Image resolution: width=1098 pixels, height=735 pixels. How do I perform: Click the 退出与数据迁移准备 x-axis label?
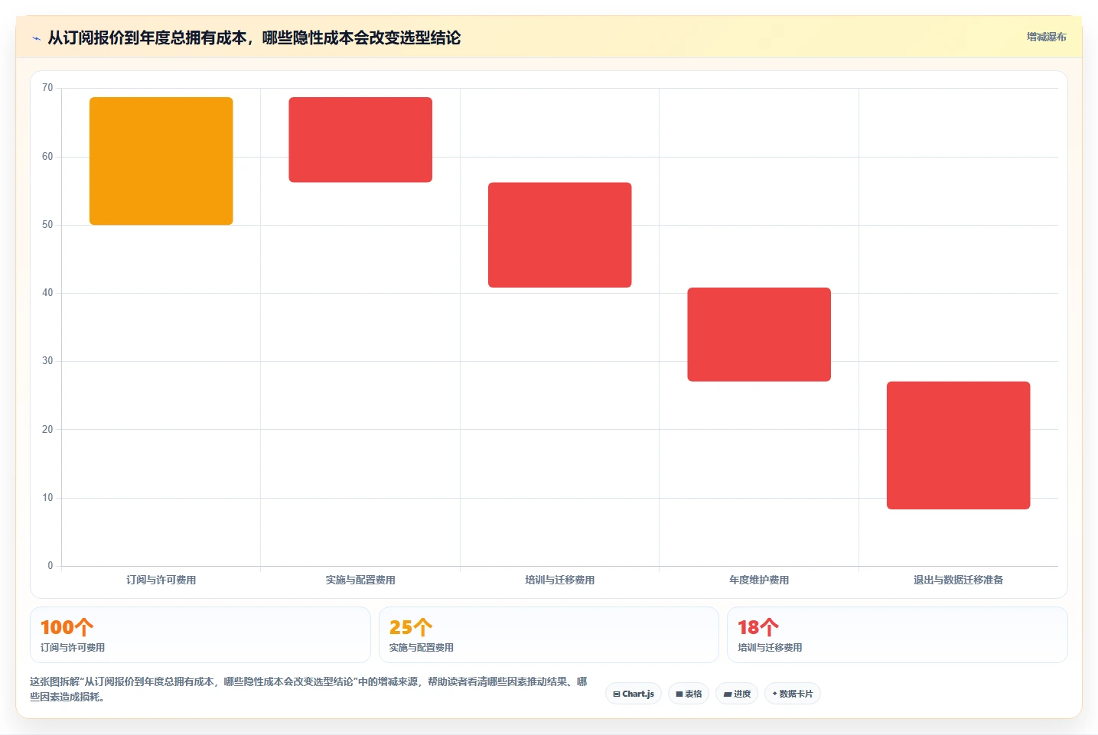tap(959, 580)
